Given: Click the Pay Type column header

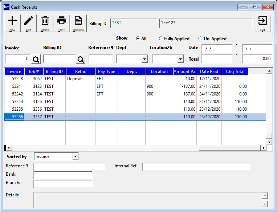Looking at the screenshot, I should [x=106, y=72].
